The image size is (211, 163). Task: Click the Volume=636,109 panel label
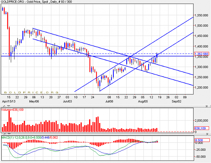[12, 110]
